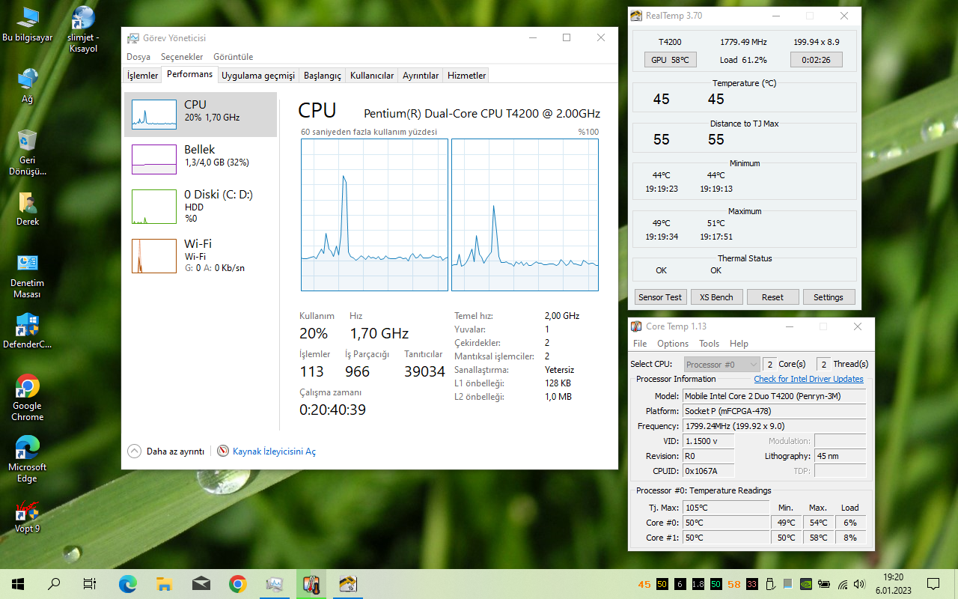Screen dimensions: 958x599
Task: Open Select CPU Processor #0 dropdown
Action: point(721,365)
